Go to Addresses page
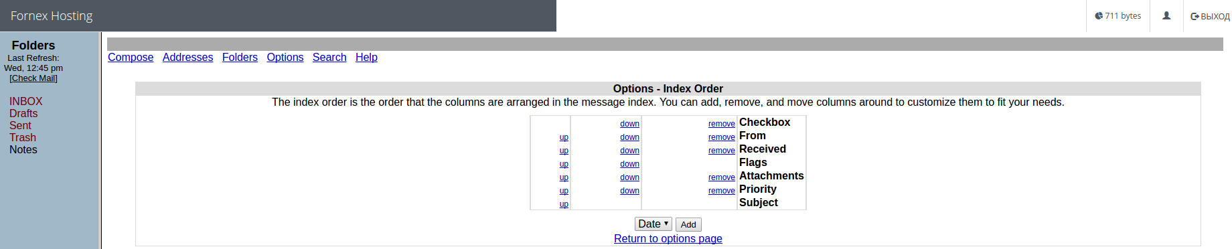Viewport: 1232px width, 249px height. click(187, 58)
